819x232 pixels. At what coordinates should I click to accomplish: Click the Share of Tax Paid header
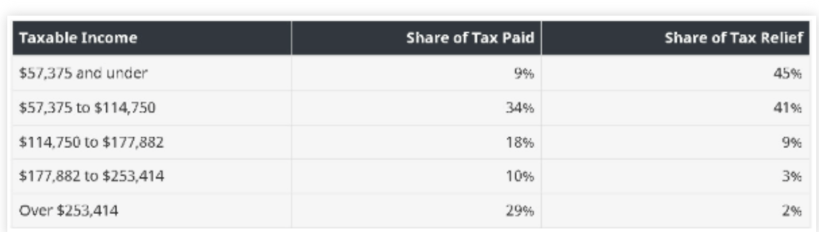470,38
